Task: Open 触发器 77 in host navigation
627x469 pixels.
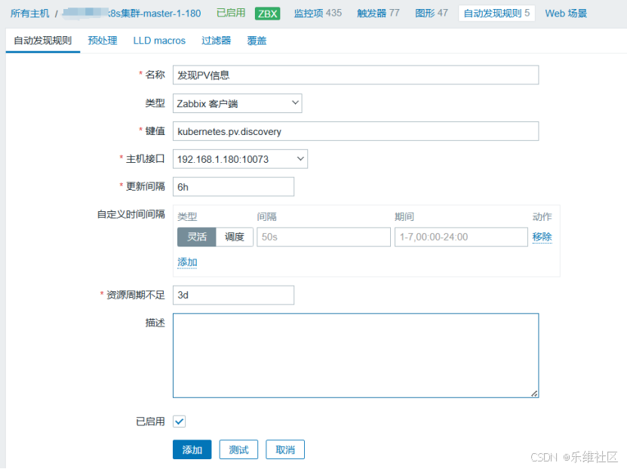Action: (x=378, y=13)
